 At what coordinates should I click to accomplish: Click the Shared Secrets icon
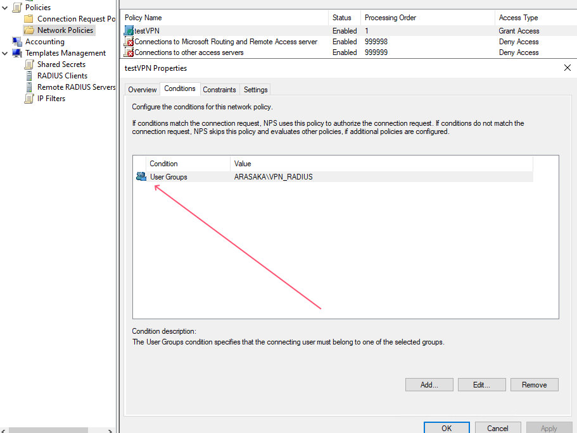[29, 64]
